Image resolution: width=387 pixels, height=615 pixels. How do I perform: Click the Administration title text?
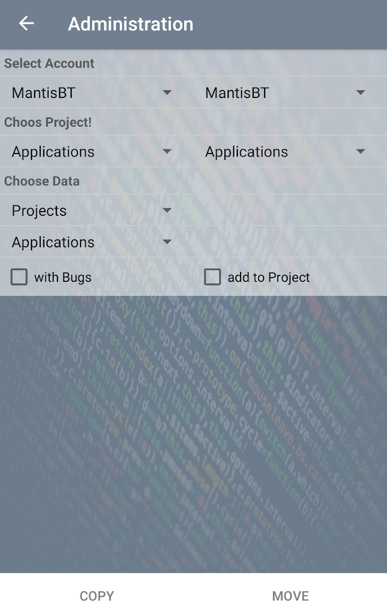pyautogui.click(x=131, y=24)
